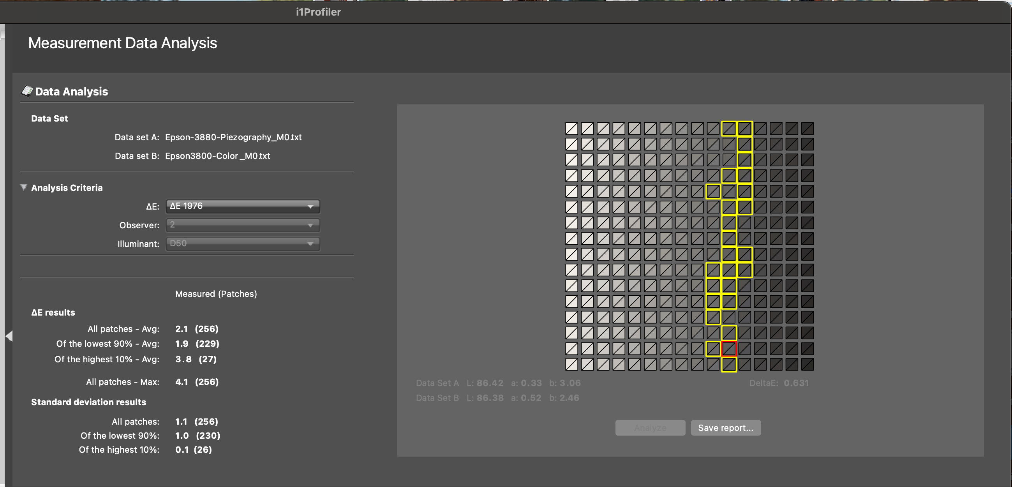This screenshot has height=487, width=1012.
Task: Click the Measurement Data Analysis heading
Action: 123,43
